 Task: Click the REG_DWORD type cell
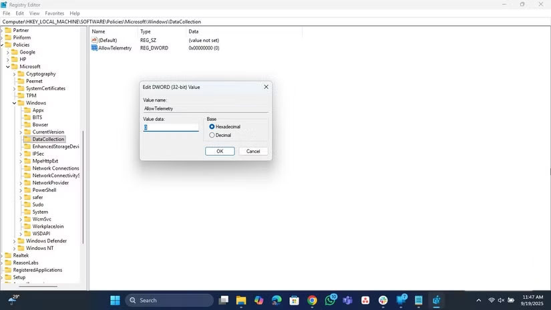point(154,48)
